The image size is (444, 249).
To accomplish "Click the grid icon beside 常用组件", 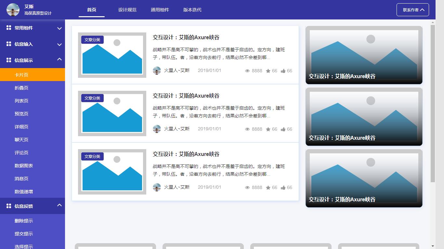I will (9, 28).
